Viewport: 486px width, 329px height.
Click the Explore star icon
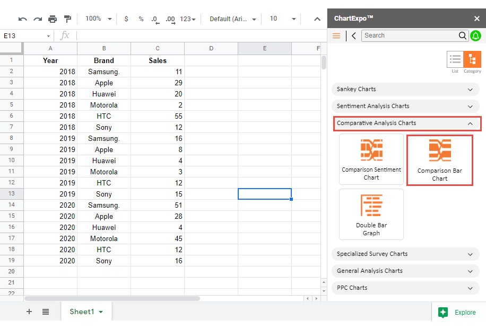[443, 312]
